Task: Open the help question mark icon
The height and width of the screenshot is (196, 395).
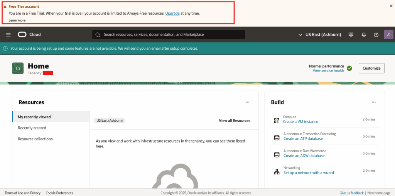Action: 376,35
